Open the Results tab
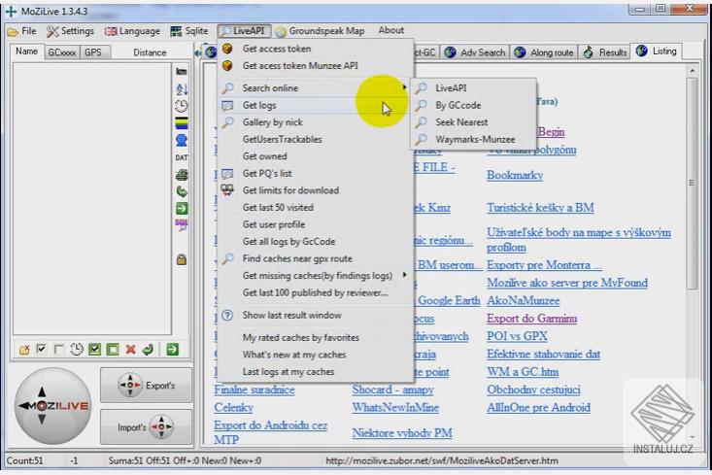712x475 pixels. (605, 52)
